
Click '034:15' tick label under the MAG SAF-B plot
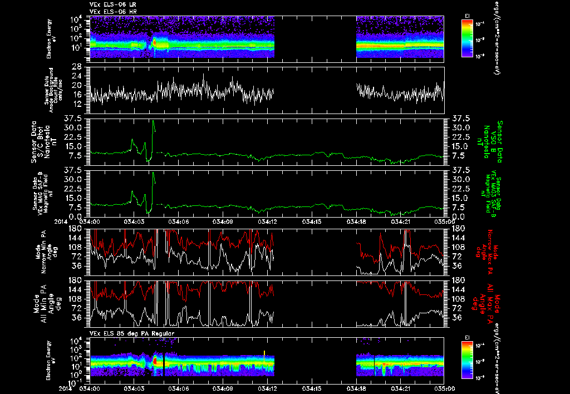coord(312,221)
